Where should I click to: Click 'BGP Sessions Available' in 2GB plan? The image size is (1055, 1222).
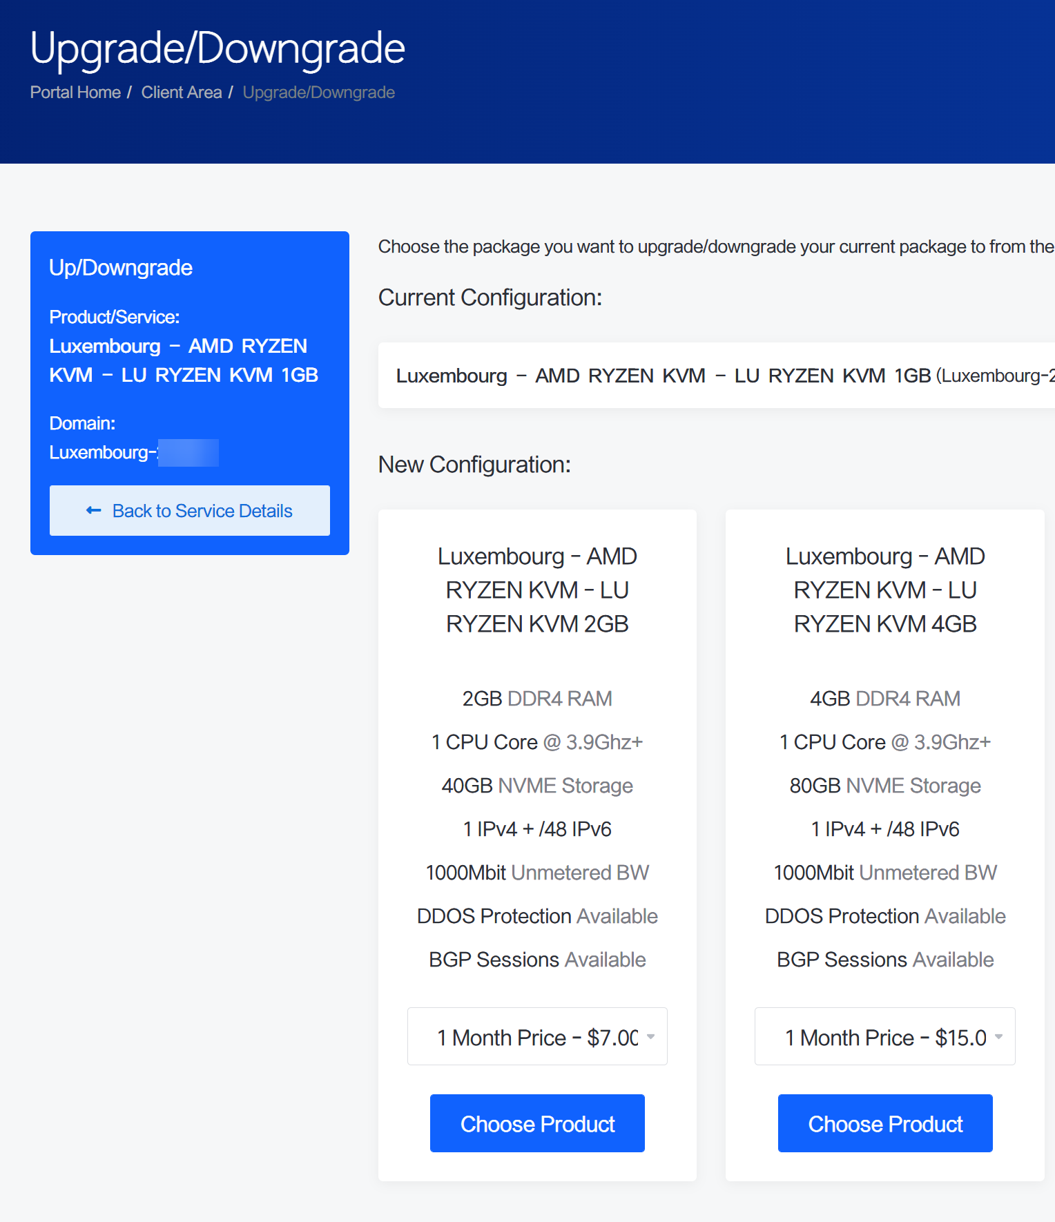coord(537,960)
